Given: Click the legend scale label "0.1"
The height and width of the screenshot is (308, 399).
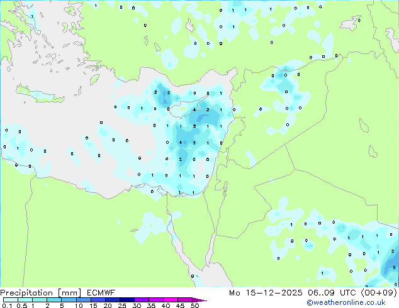Looking at the screenshot, I should 7,305.
